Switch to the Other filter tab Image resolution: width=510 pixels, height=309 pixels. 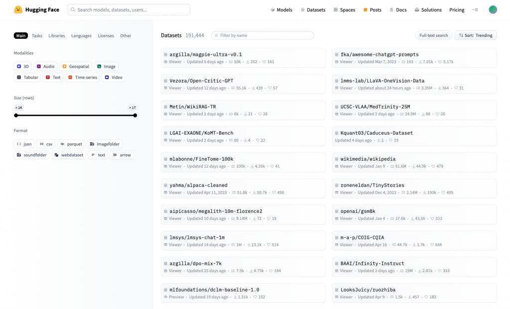(126, 36)
